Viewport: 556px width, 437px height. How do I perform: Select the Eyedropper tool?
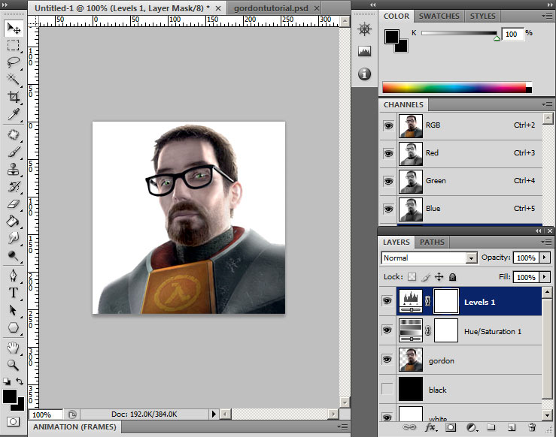pyautogui.click(x=14, y=114)
